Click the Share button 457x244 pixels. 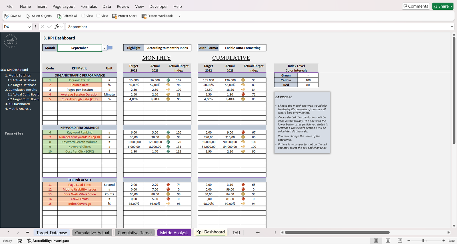[442, 6]
